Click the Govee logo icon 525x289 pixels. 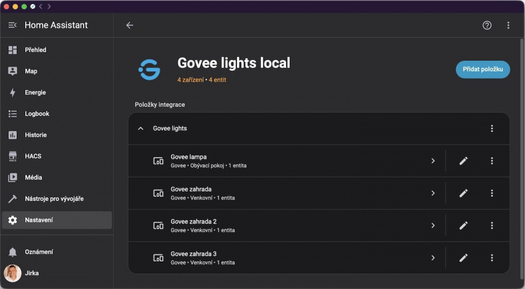click(149, 70)
